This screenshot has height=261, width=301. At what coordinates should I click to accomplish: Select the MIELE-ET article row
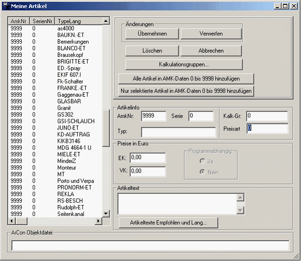click(x=69, y=154)
